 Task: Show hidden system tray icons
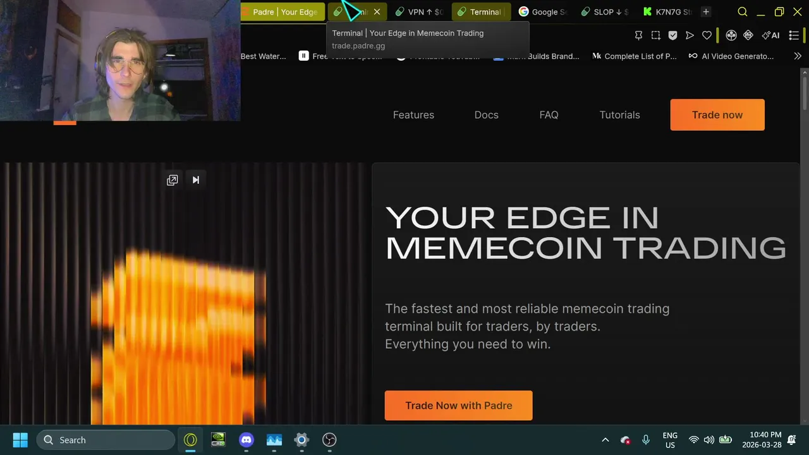[605, 440]
